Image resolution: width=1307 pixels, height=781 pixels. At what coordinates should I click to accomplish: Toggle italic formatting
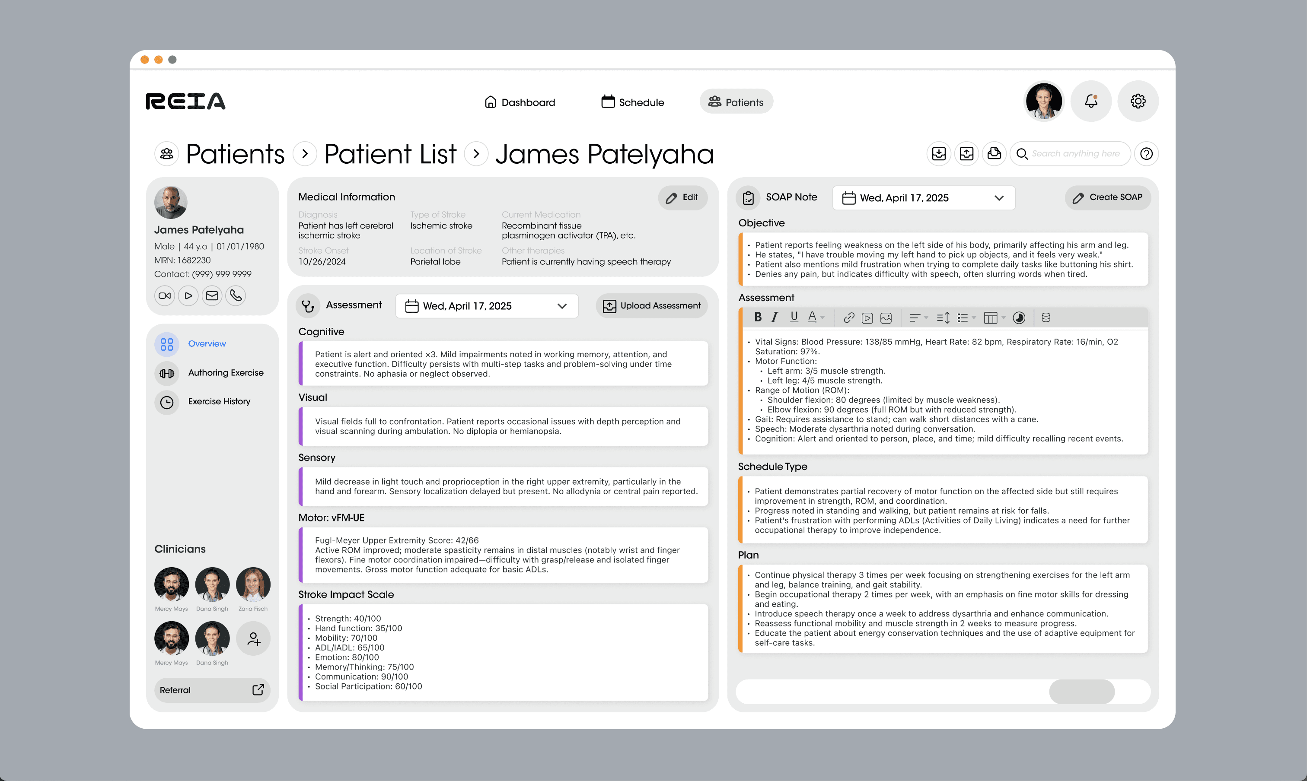click(774, 317)
